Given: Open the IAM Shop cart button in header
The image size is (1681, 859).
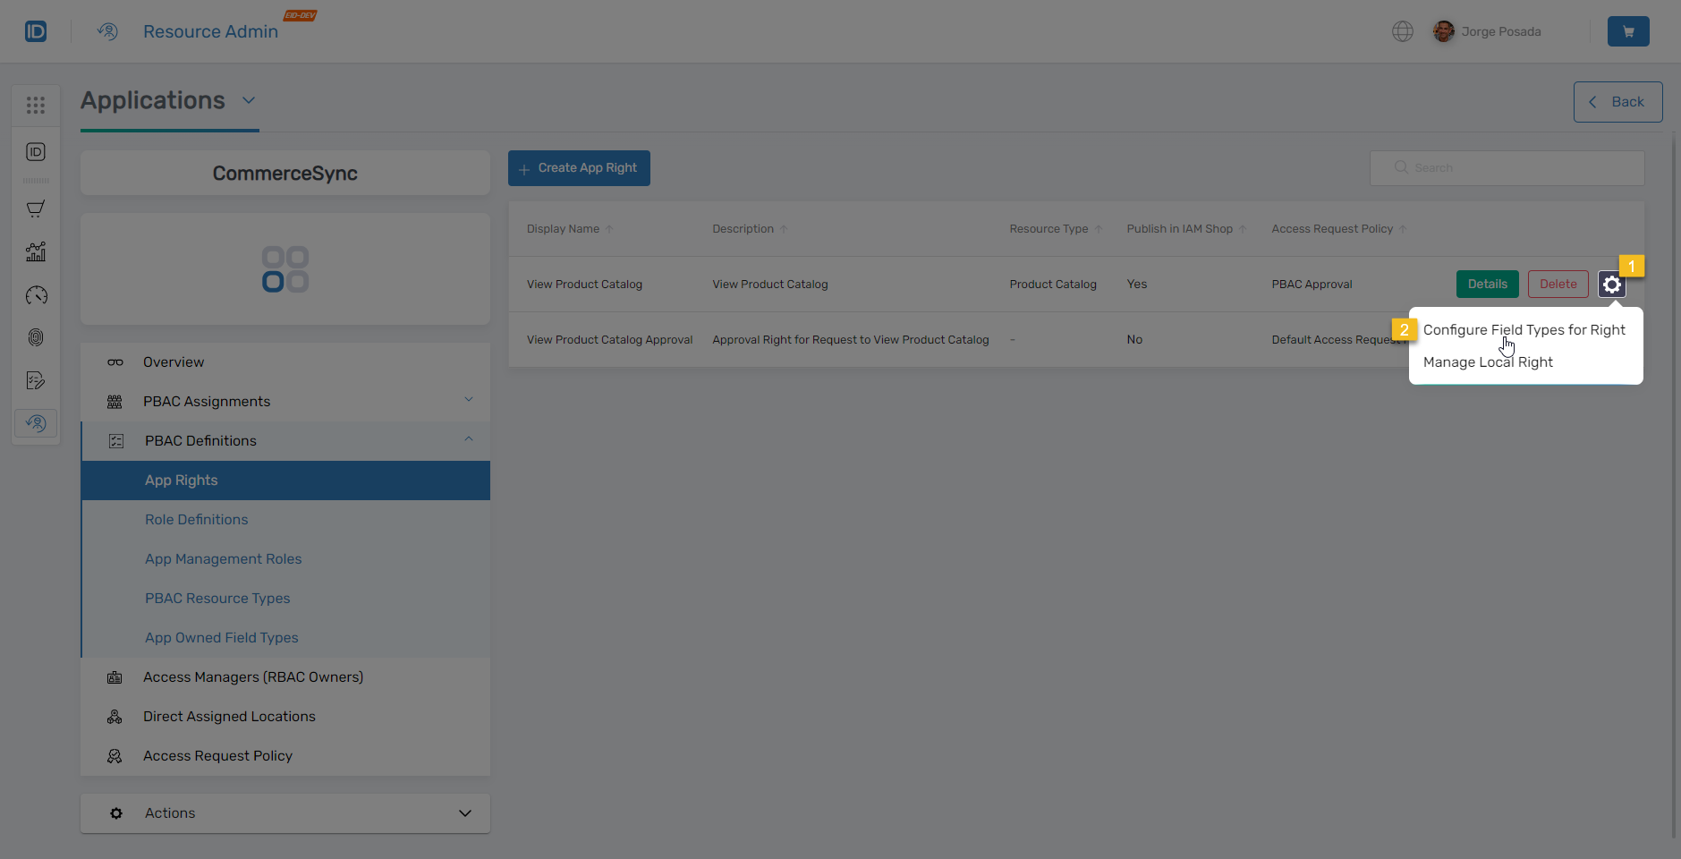Looking at the screenshot, I should point(1628,30).
